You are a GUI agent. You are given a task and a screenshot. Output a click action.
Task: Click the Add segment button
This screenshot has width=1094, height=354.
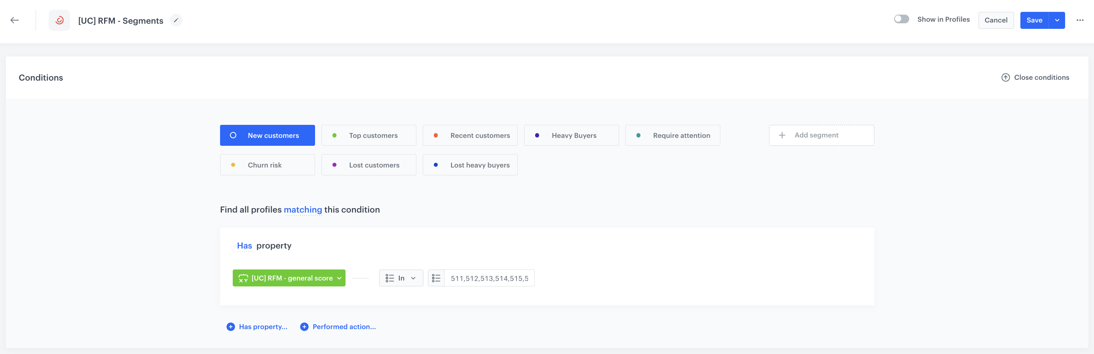pyautogui.click(x=821, y=135)
